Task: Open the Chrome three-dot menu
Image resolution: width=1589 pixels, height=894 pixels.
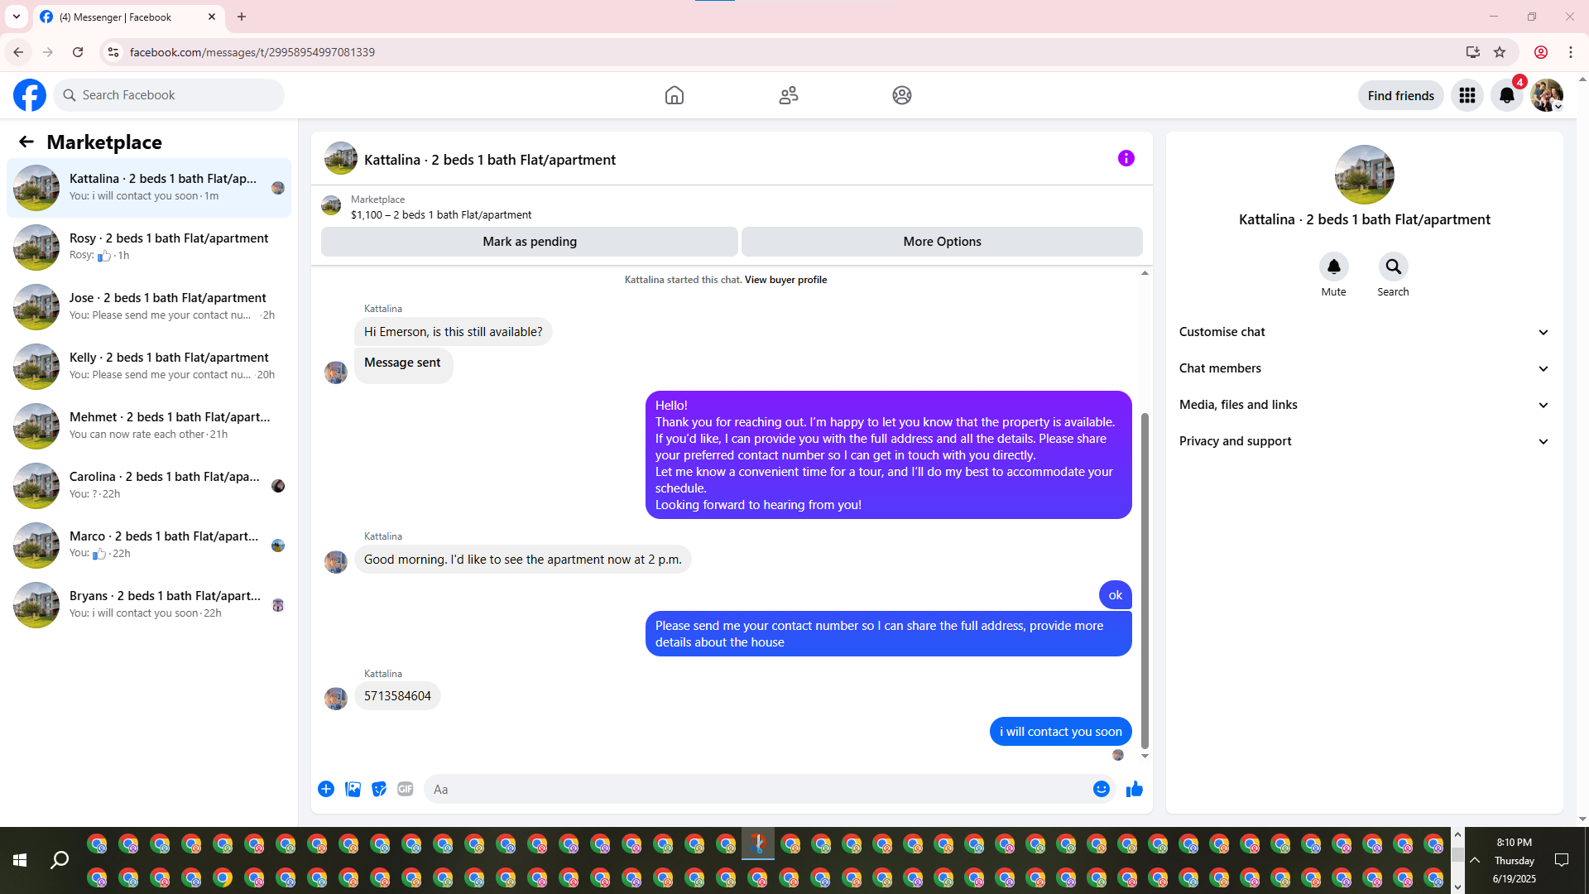Action: [1571, 52]
